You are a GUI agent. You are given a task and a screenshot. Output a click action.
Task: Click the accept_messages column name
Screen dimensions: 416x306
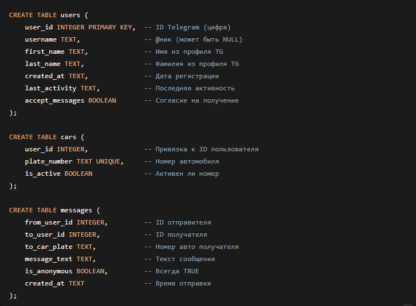(x=54, y=100)
